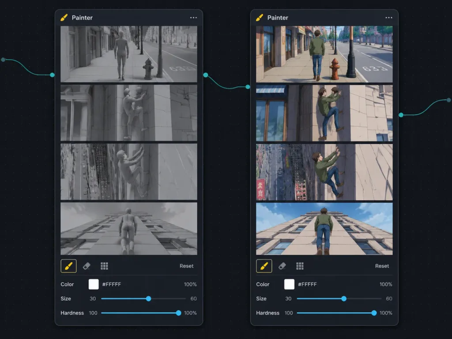The width and height of the screenshot is (452, 339).
Task: Open the white color swatch in the grayscale Painter
Action: (x=94, y=284)
